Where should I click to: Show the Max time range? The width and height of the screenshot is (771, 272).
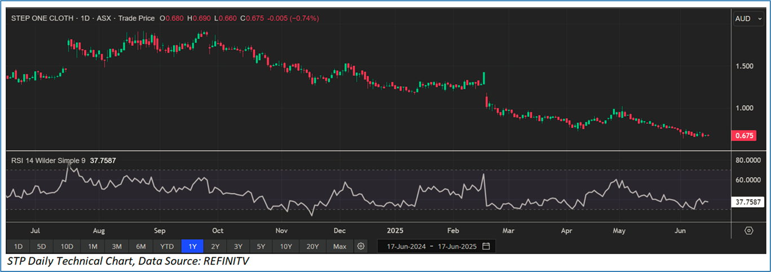pyautogui.click(x=340, y=246)
